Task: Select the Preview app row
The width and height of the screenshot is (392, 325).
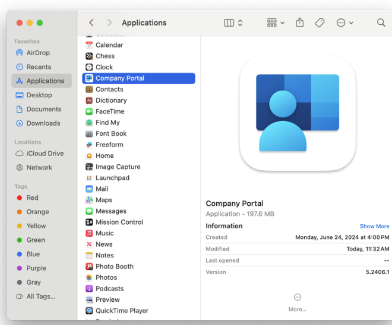Action: pos(138,299)
